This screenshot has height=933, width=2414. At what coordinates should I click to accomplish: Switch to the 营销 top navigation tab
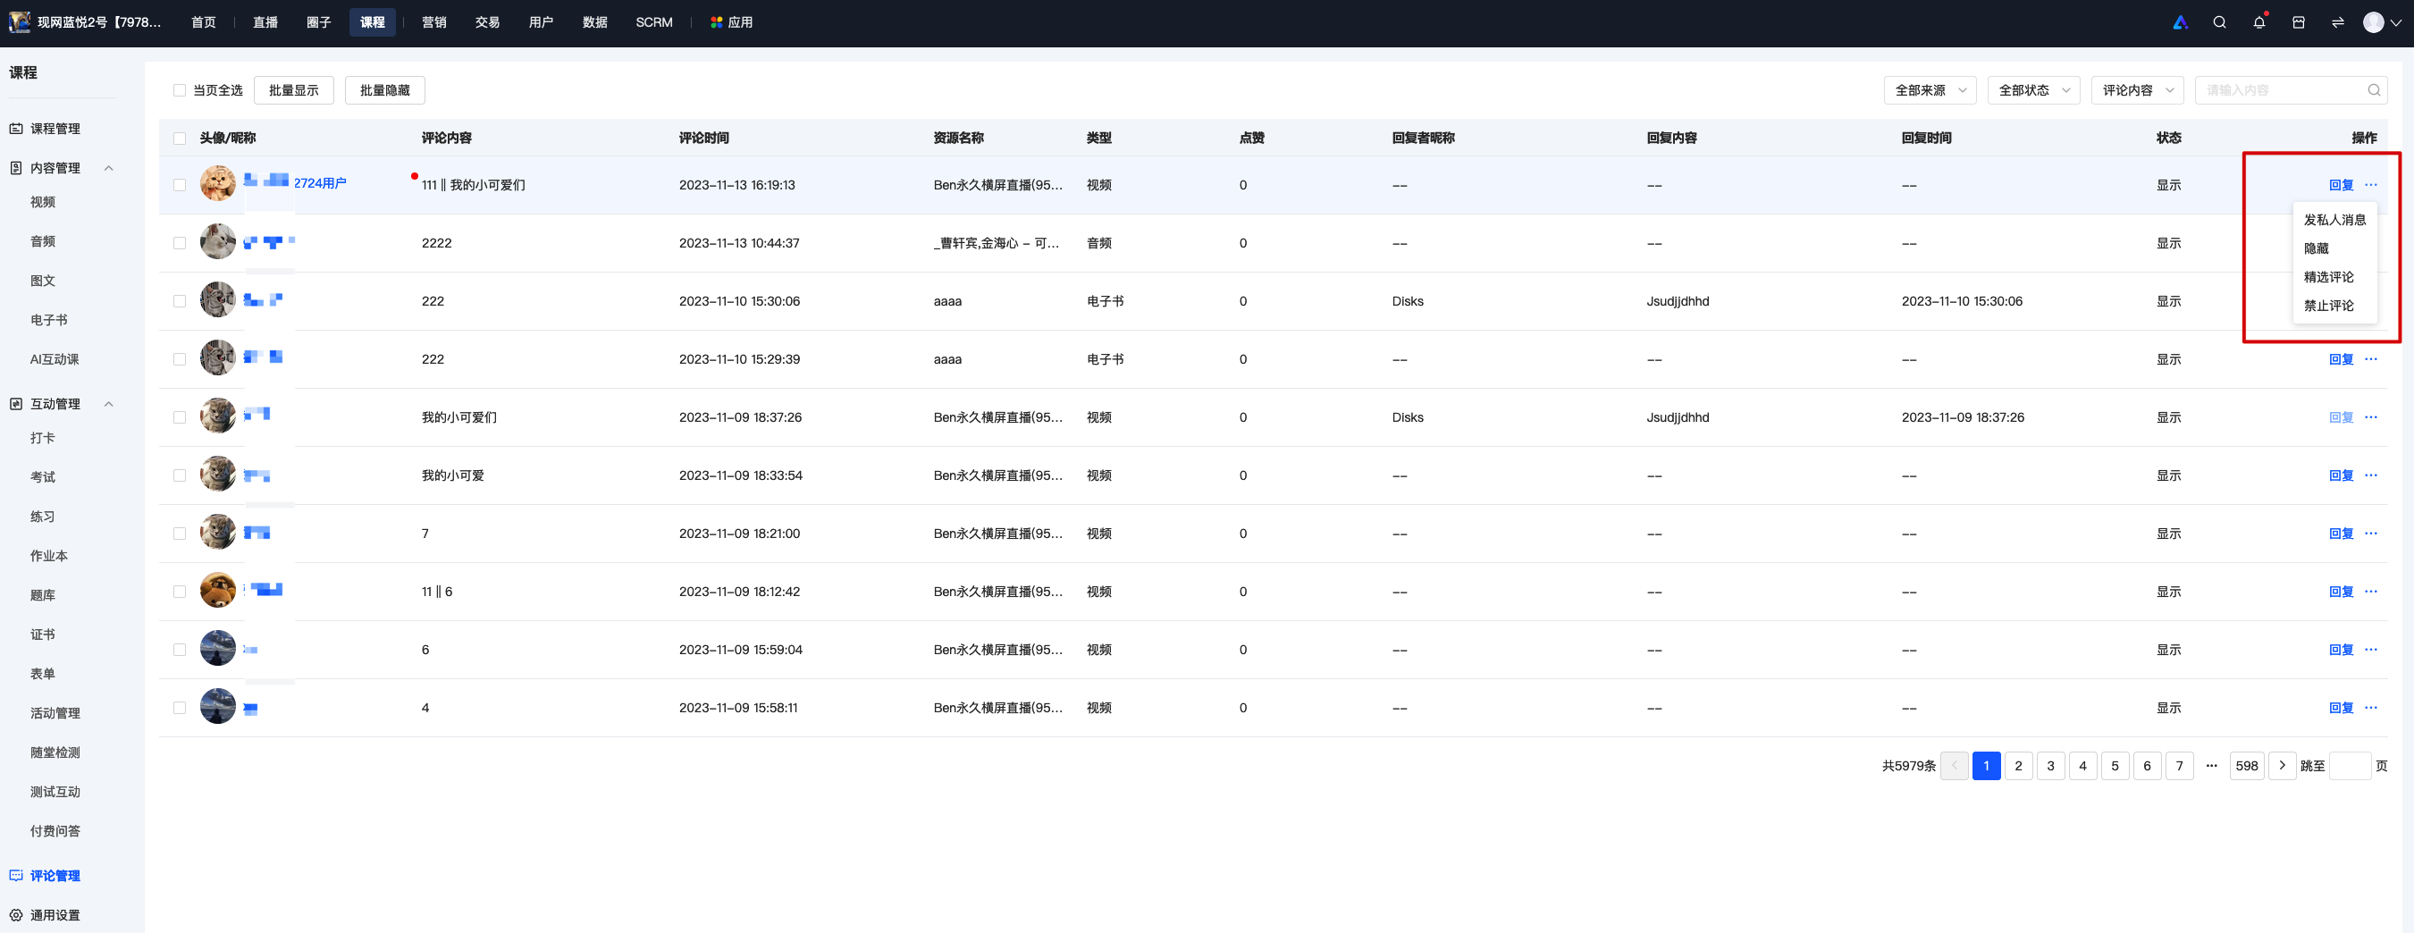(x=433, y=22)
